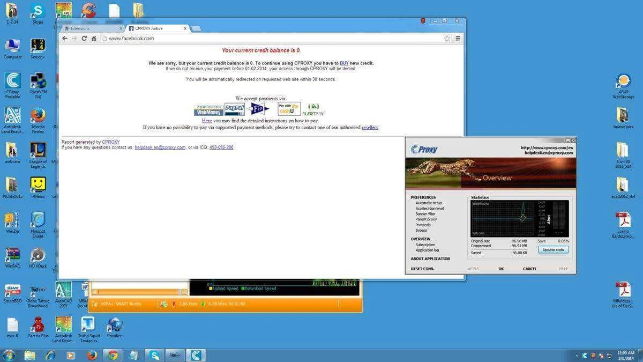Click RESET CONN. in the CProxy window

pos(422,269)
